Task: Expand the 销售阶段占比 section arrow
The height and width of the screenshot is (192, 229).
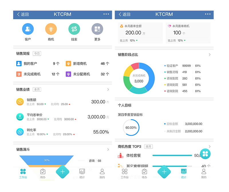Action: pos(210,55)
